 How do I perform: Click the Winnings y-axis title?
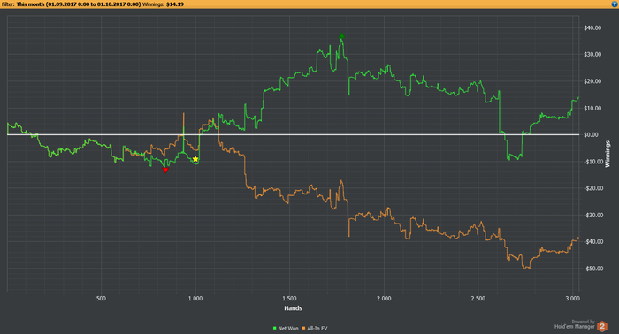[x=608, y=154]
